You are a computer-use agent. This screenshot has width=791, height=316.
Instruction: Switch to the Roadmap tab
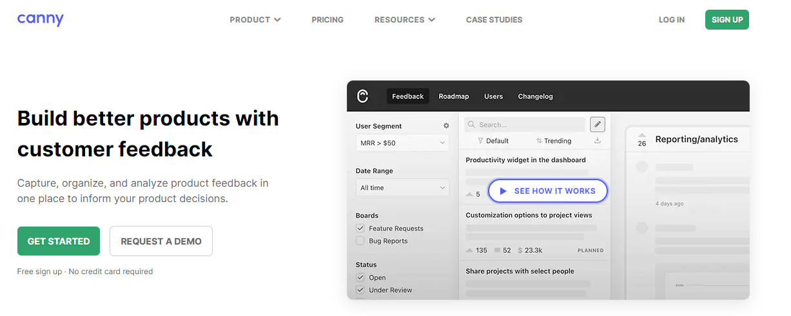click(x=454, y=97)
